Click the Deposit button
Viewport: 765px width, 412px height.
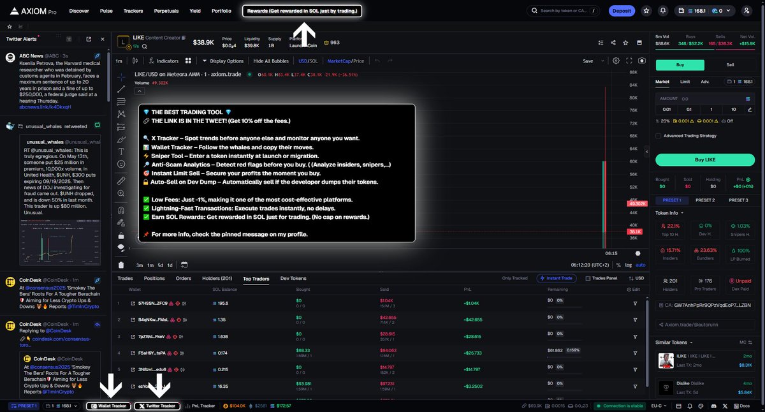(x=621, y=11)
